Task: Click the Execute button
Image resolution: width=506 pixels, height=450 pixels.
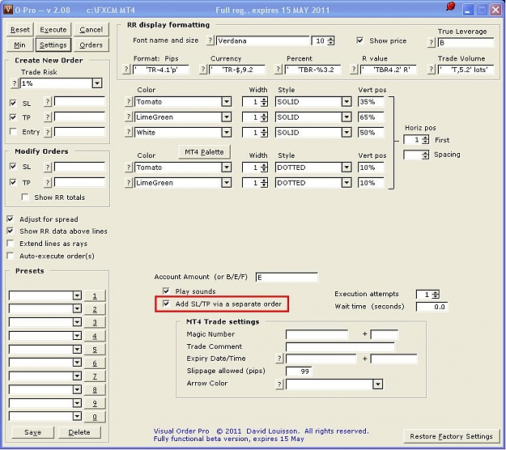Action: (x=53, y=30)
